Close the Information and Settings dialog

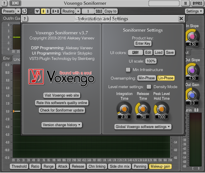pos(181,19)
